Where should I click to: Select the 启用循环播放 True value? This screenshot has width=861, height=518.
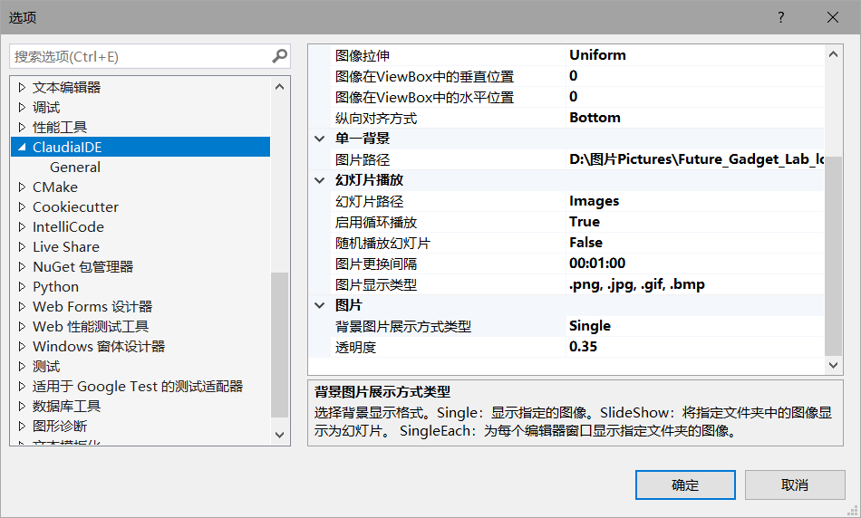click(585, 222)
